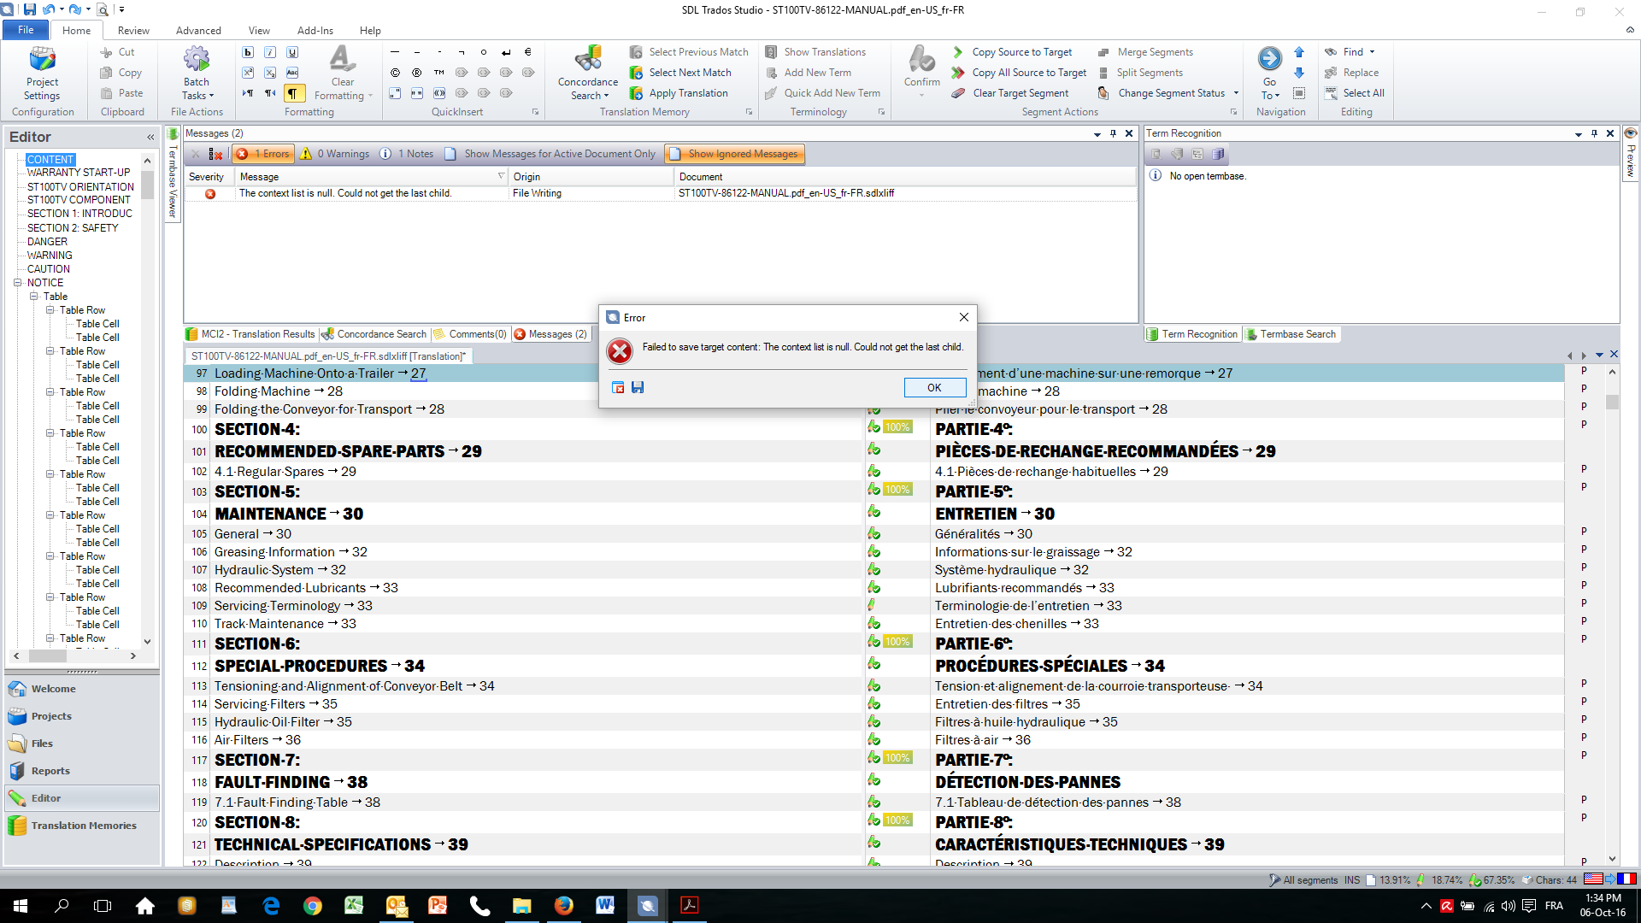Screen dimensions: 1641x923
Task: Switch to the Termbase Search tab
Action: 1291,334
